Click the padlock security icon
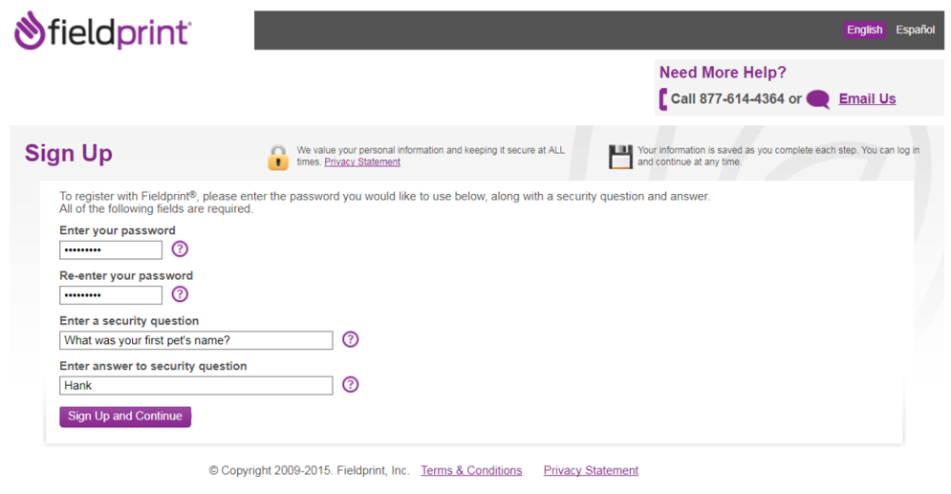Image resolution: width=951 pixels, height=494 pixels. coord(278,157)
